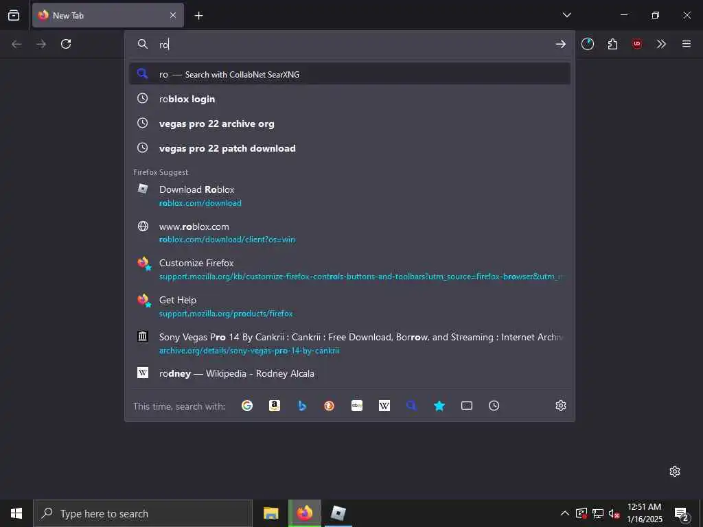Search this time with eBay
This screenshot has width=703, height=527.
click(357, 406)
